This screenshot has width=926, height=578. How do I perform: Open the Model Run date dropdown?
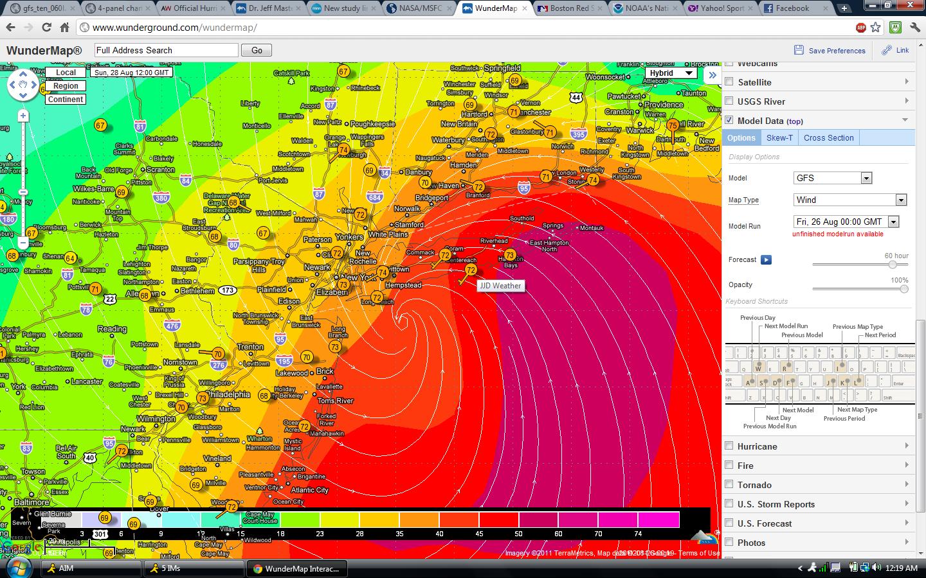coord(846,222)
